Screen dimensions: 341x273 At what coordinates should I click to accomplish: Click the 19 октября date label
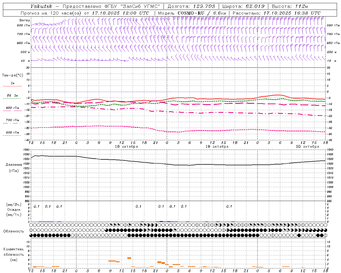[x=217, y=147]
